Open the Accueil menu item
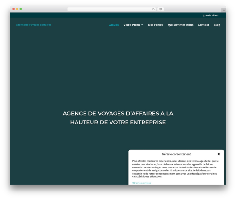The image size is (236, 199). [114, 25]
